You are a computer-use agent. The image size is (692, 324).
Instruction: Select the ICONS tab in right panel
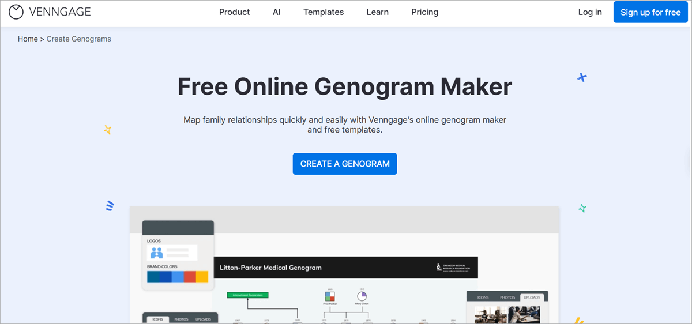483,297
